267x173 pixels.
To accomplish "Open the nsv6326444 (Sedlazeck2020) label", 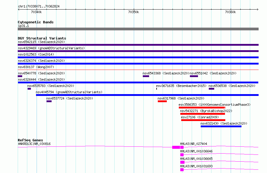I will (41, 79).
